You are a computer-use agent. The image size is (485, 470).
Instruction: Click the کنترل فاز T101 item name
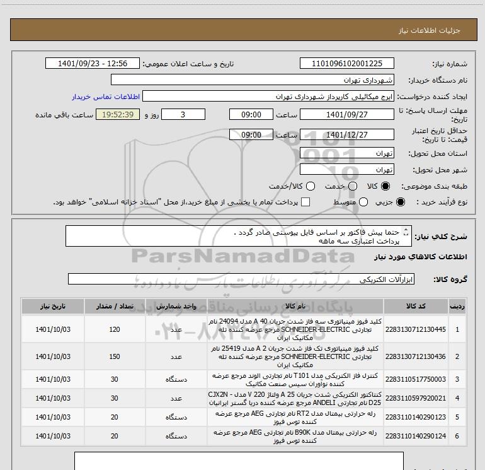295,380
